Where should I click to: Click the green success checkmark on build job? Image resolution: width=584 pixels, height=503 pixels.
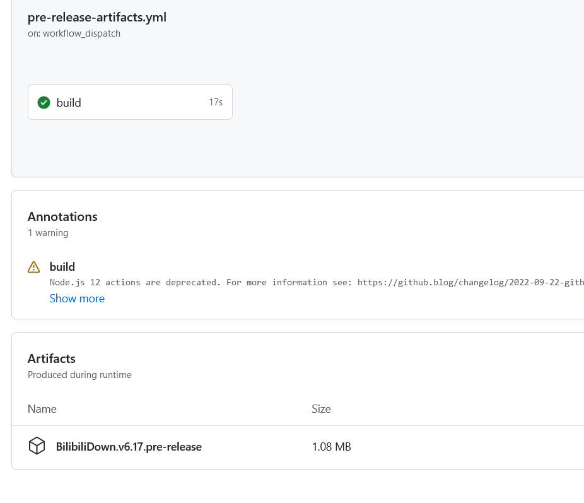point(44,102)
